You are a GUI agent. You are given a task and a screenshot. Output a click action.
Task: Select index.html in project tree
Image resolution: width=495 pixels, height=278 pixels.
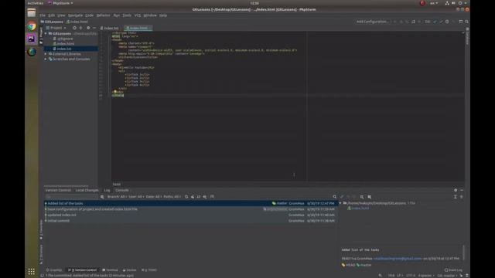coord(66,44)
